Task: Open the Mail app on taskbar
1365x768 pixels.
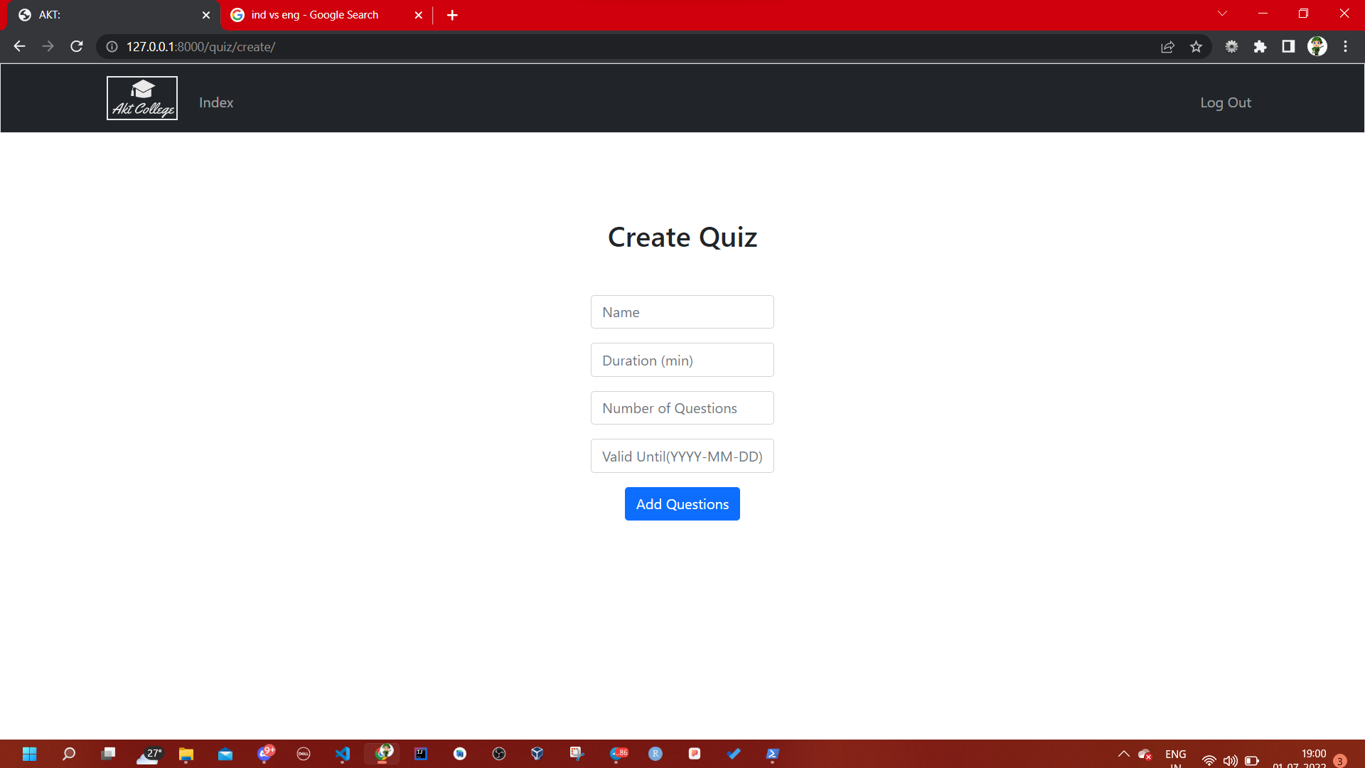Action: 225,754
